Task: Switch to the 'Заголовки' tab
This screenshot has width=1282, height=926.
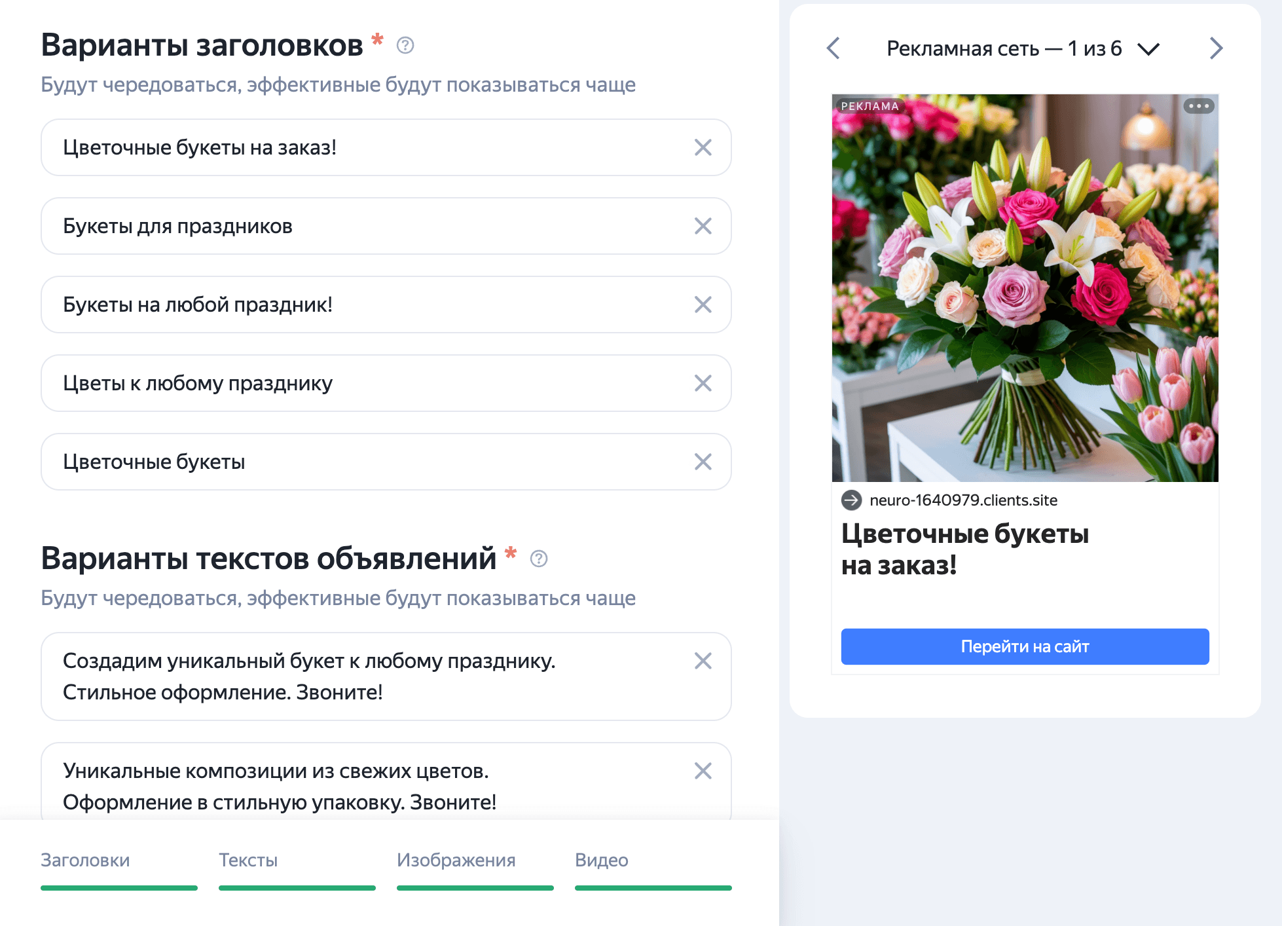Action: (x=119, y=868)
